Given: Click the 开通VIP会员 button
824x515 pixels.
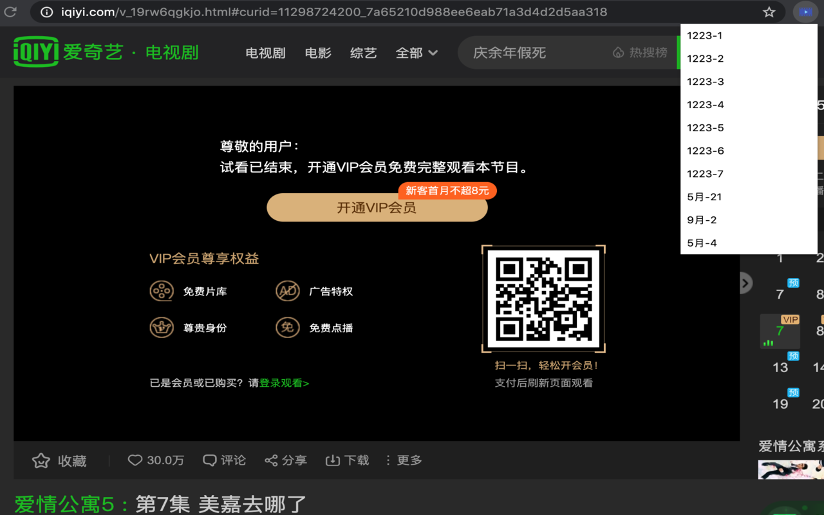Looking at the screenshot, I should 377,207.
